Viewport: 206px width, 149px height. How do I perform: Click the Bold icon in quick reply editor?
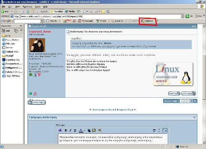66,131
